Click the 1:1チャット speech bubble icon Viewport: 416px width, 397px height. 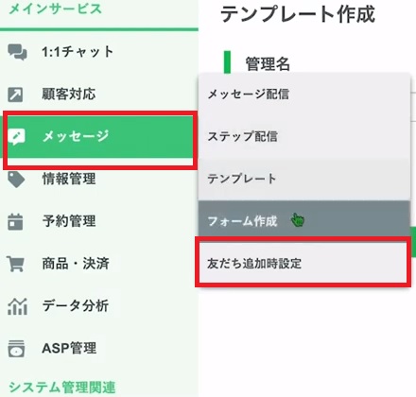coord(17,52)
